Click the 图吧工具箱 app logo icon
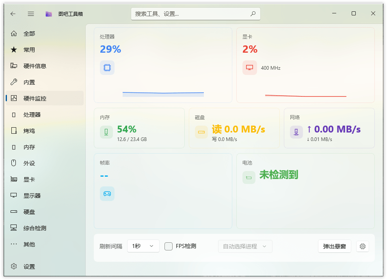 coord(49,14)
